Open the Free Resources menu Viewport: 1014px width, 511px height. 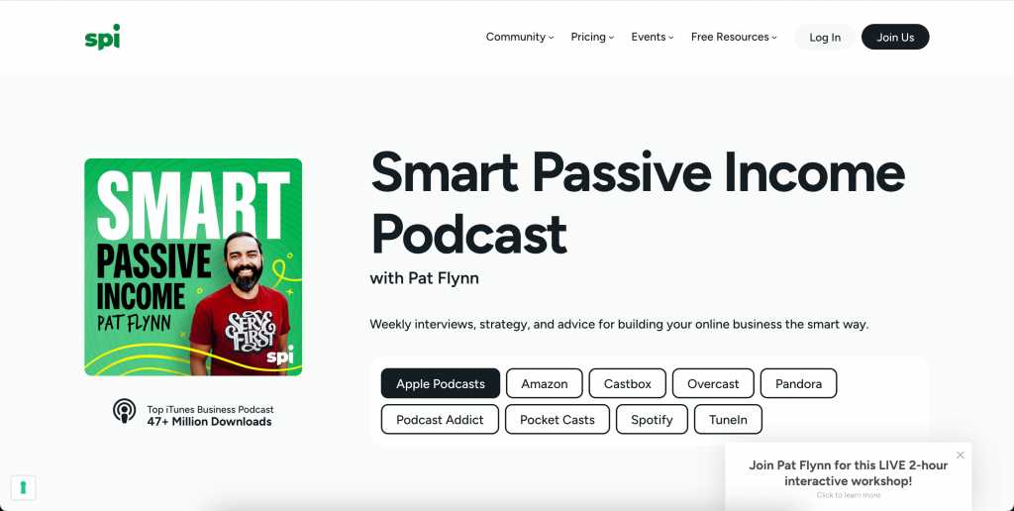pos(734,37)
